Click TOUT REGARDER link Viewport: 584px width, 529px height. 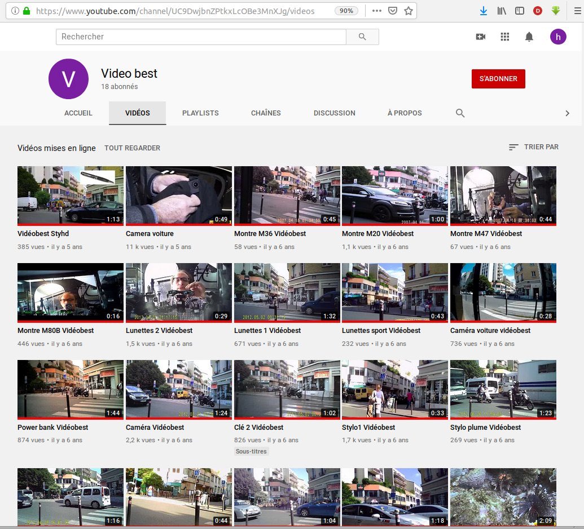pyautogui.click(x=132, y=148)
